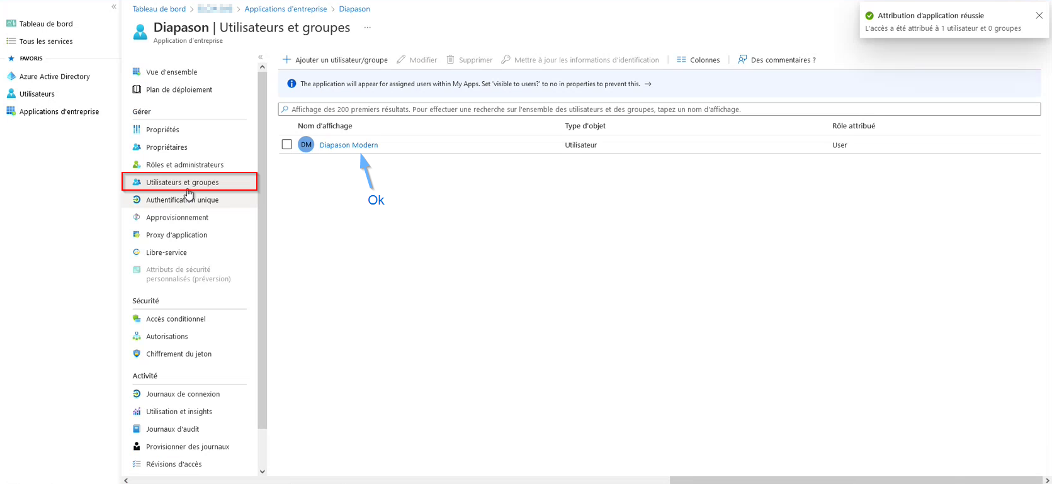
Task: Collapse the left portal navigation pane
Action: pyautogui.click(x=114, y=7)
